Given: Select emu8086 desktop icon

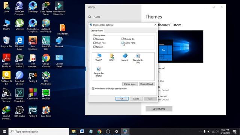Looking at the screenshot, I should click(46, 94).
